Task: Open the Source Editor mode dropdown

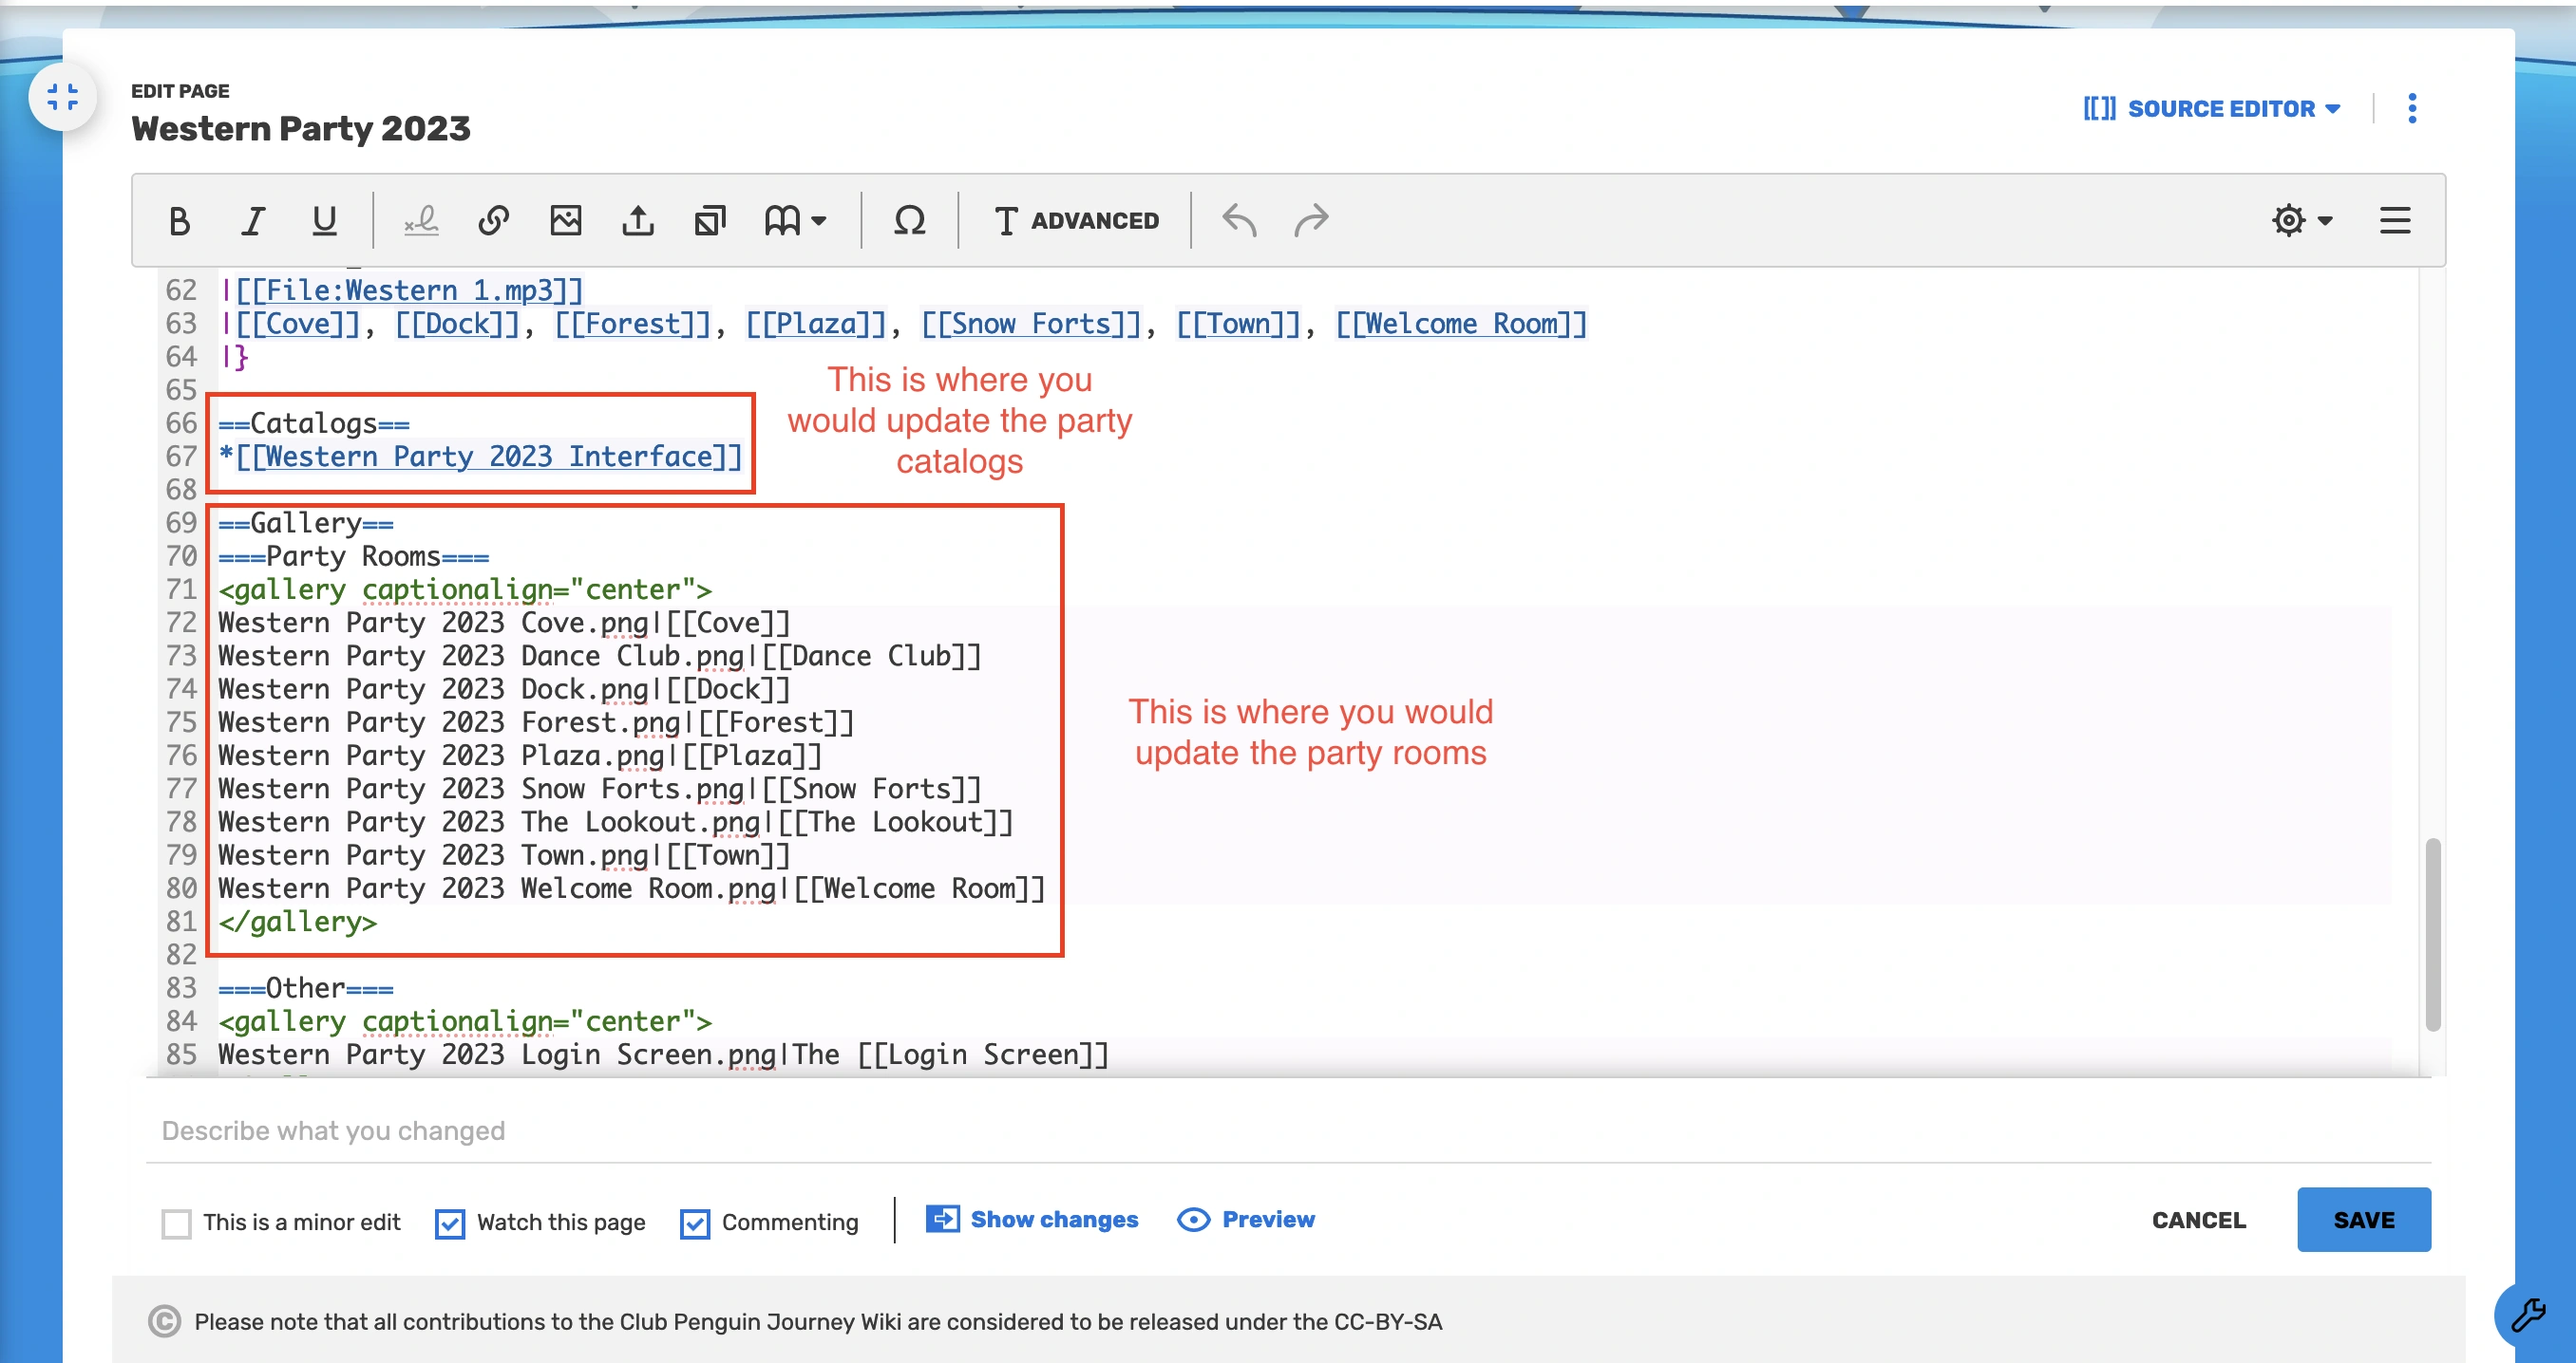Action: tap(2212, 108)
